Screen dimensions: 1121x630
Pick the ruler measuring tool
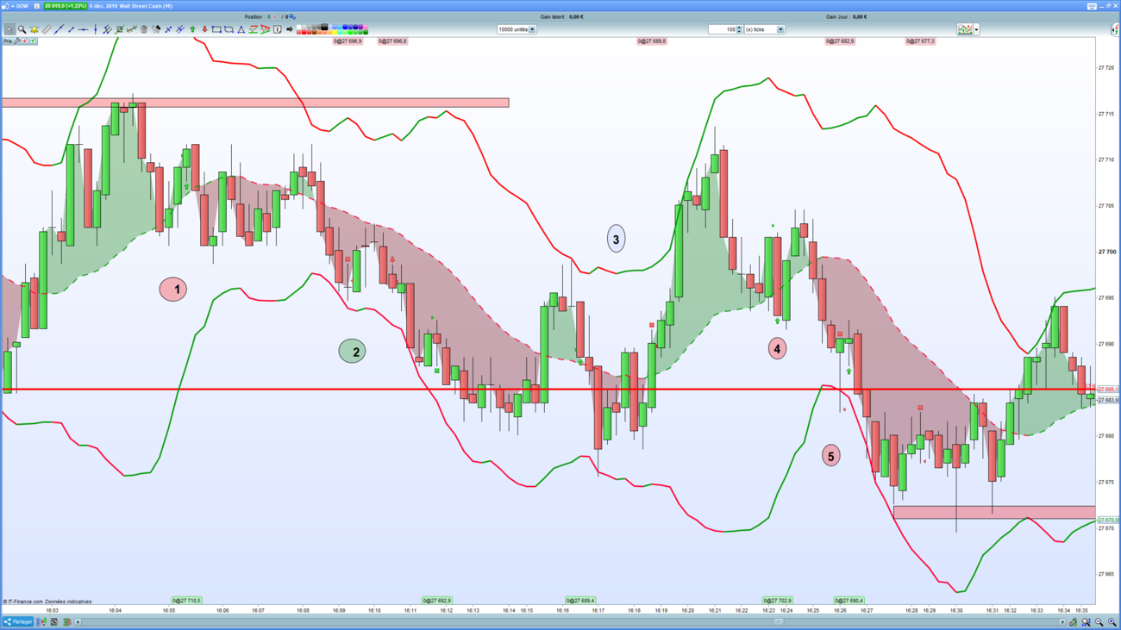pos(47,29)
